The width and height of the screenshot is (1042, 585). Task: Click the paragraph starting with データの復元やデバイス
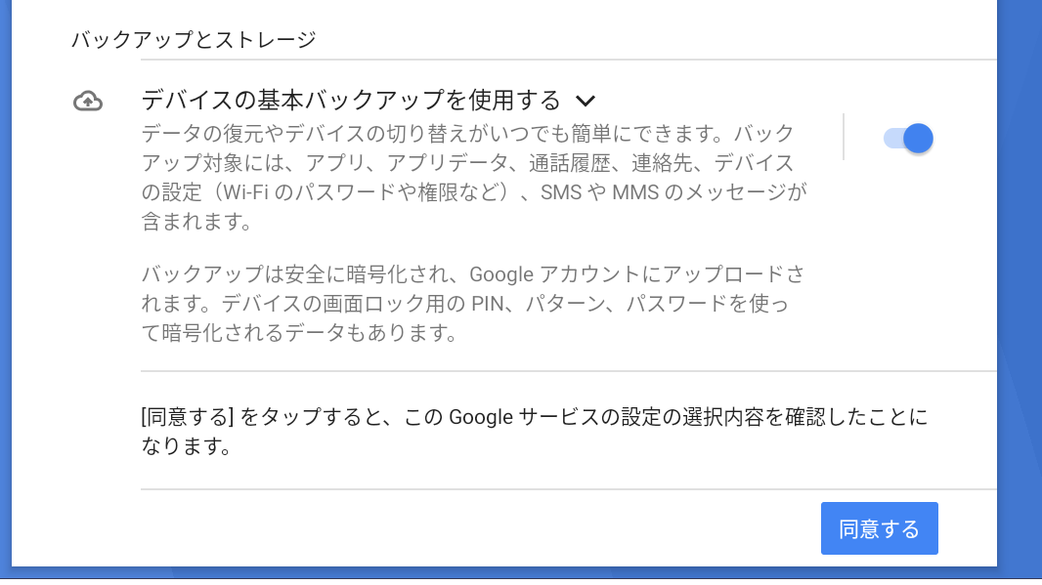(x=474, y=178)
